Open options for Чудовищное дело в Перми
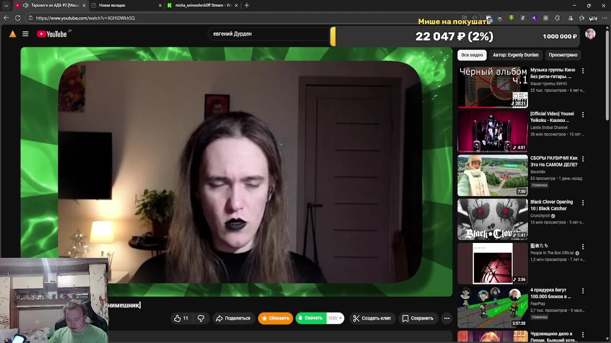 pos(583,334)
